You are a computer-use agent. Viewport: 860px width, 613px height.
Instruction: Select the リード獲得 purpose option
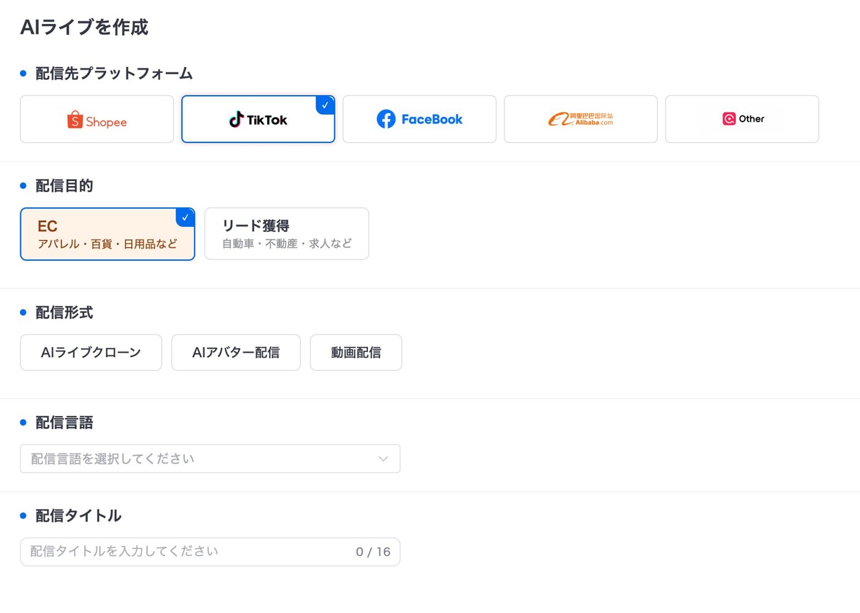pyautogui.click(x=287, y=234)
